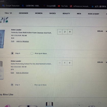
Task: Decrease Swiss Performing Extract quantity with minus
Action: coord(60,63)
